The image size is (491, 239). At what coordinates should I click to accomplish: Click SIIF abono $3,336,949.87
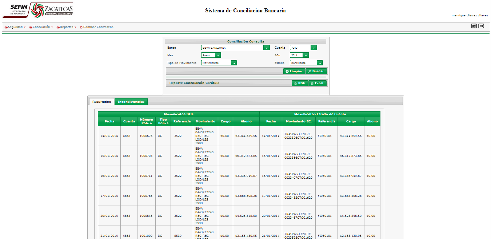246,176
